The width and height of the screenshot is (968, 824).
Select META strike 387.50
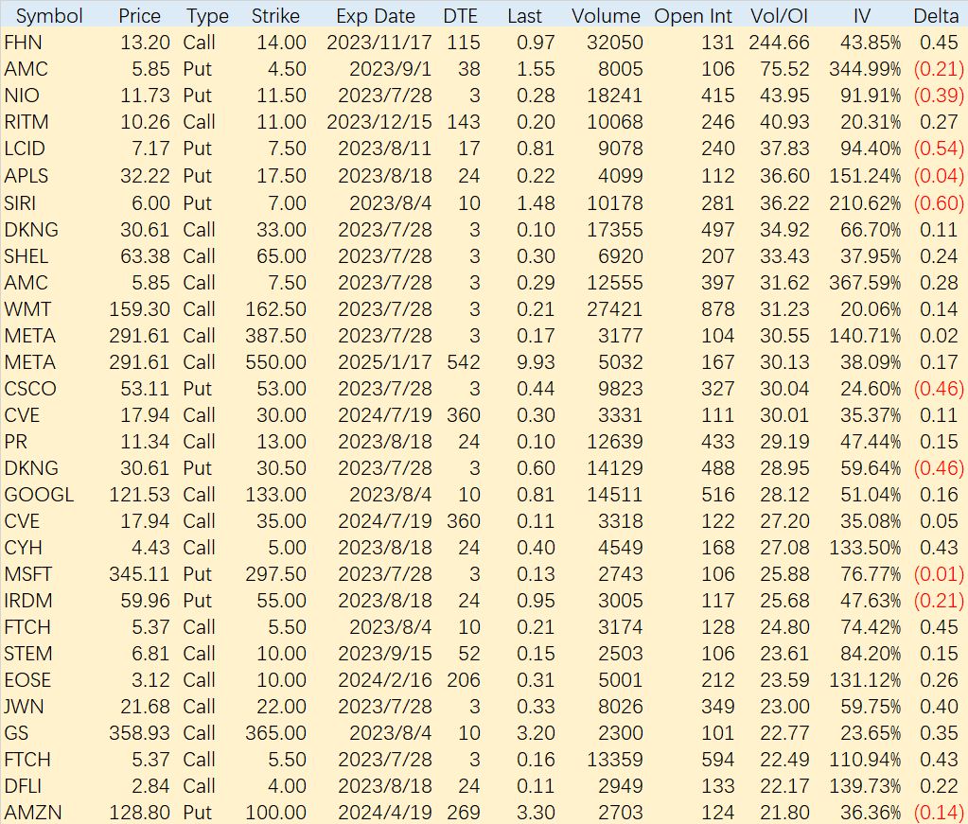coord(276,336)
